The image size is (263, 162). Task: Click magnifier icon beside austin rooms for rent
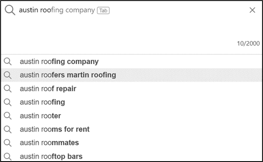click(x=8, y=129)
